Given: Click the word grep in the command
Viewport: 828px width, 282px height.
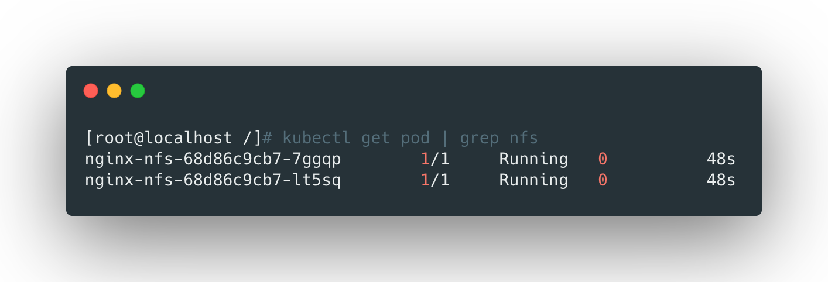Looking at the screenshot, I should (479, 138).
